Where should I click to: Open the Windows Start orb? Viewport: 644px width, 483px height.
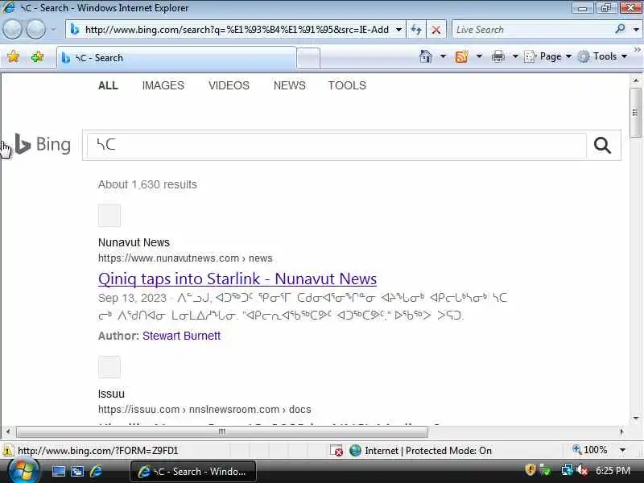pyautogui.click(x=23, y=471)
